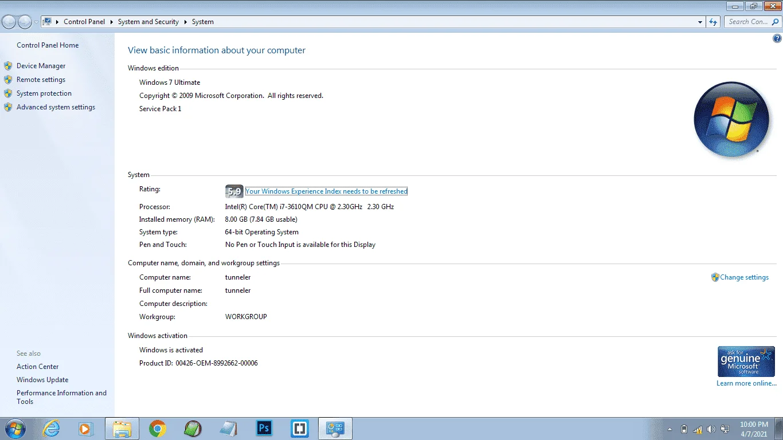This screenshot has width=783, height=440.
Task: Click the network signal tray icon
Action: click(x=698, y=429)
